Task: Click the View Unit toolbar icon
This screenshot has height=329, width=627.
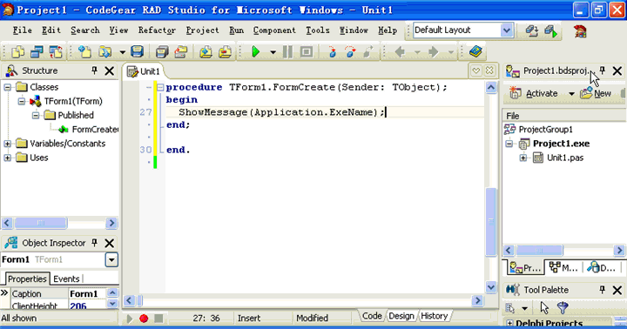Action: point(17,51)
